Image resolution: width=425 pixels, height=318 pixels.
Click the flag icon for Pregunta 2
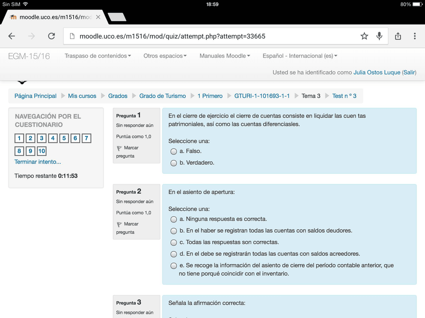[119, 224]
